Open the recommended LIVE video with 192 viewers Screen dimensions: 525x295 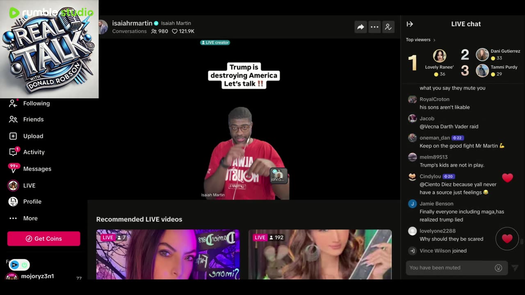coord(320,254)
